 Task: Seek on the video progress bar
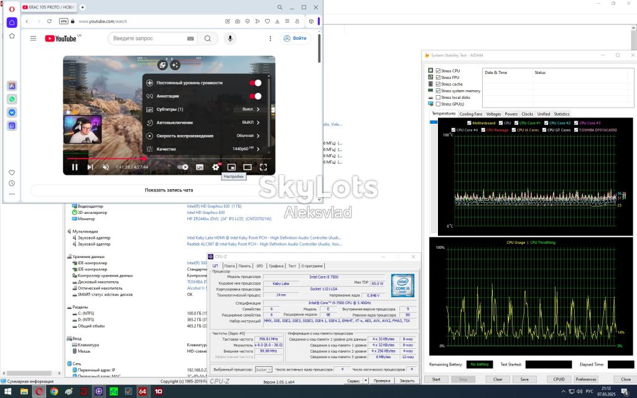[x=169, y=159]
